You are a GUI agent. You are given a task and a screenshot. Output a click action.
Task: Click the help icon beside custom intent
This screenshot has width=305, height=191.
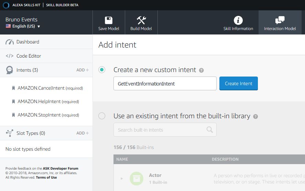pyautogui.click(x=201, y=70)
